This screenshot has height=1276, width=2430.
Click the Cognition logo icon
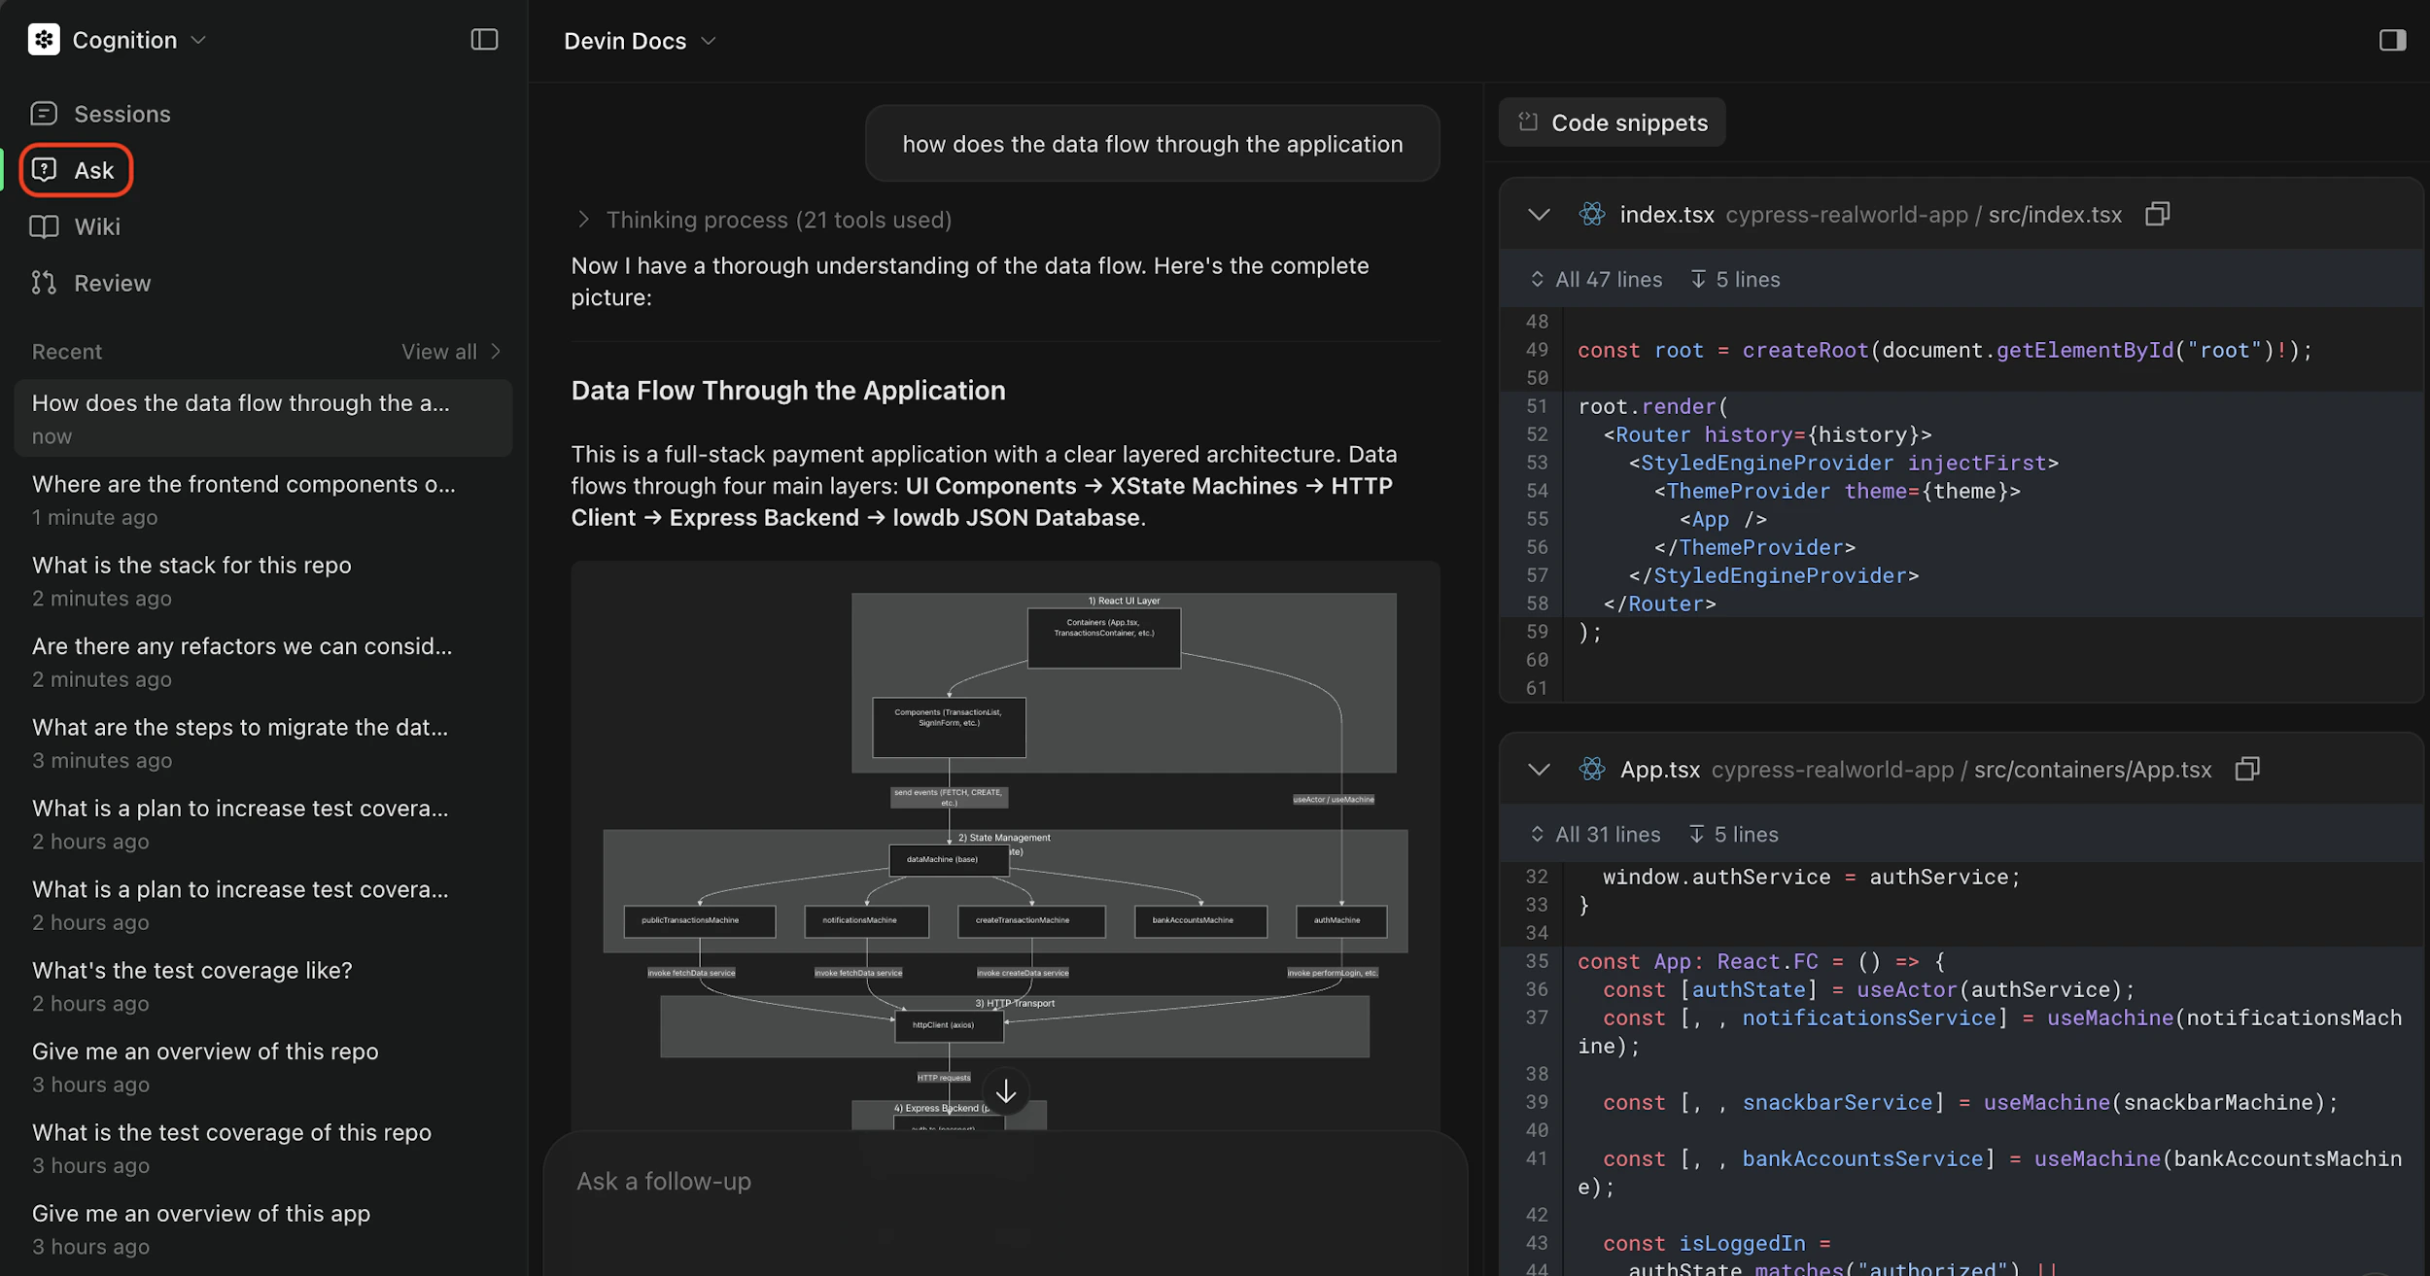(44, 40)
